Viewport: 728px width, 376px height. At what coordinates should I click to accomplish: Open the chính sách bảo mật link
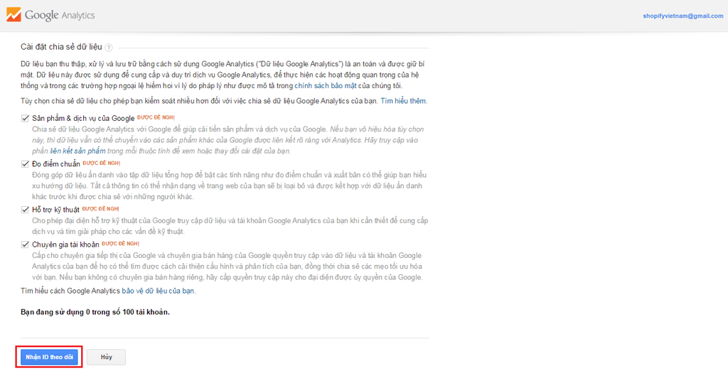point(326,86)
